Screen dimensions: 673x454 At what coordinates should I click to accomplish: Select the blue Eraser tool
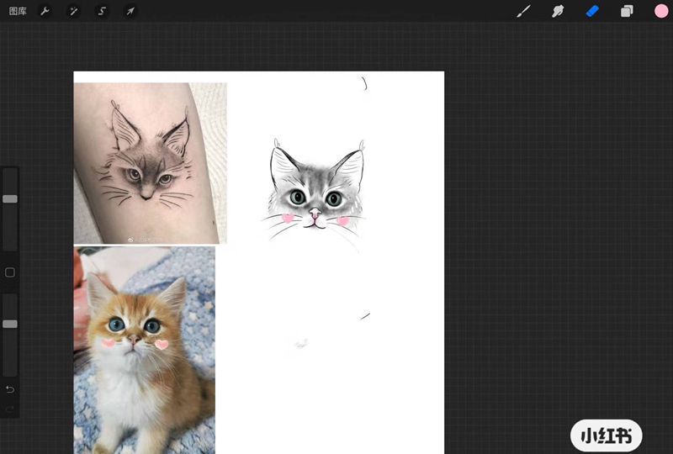592,11
